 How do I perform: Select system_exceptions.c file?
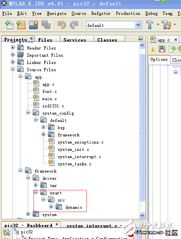81,142
